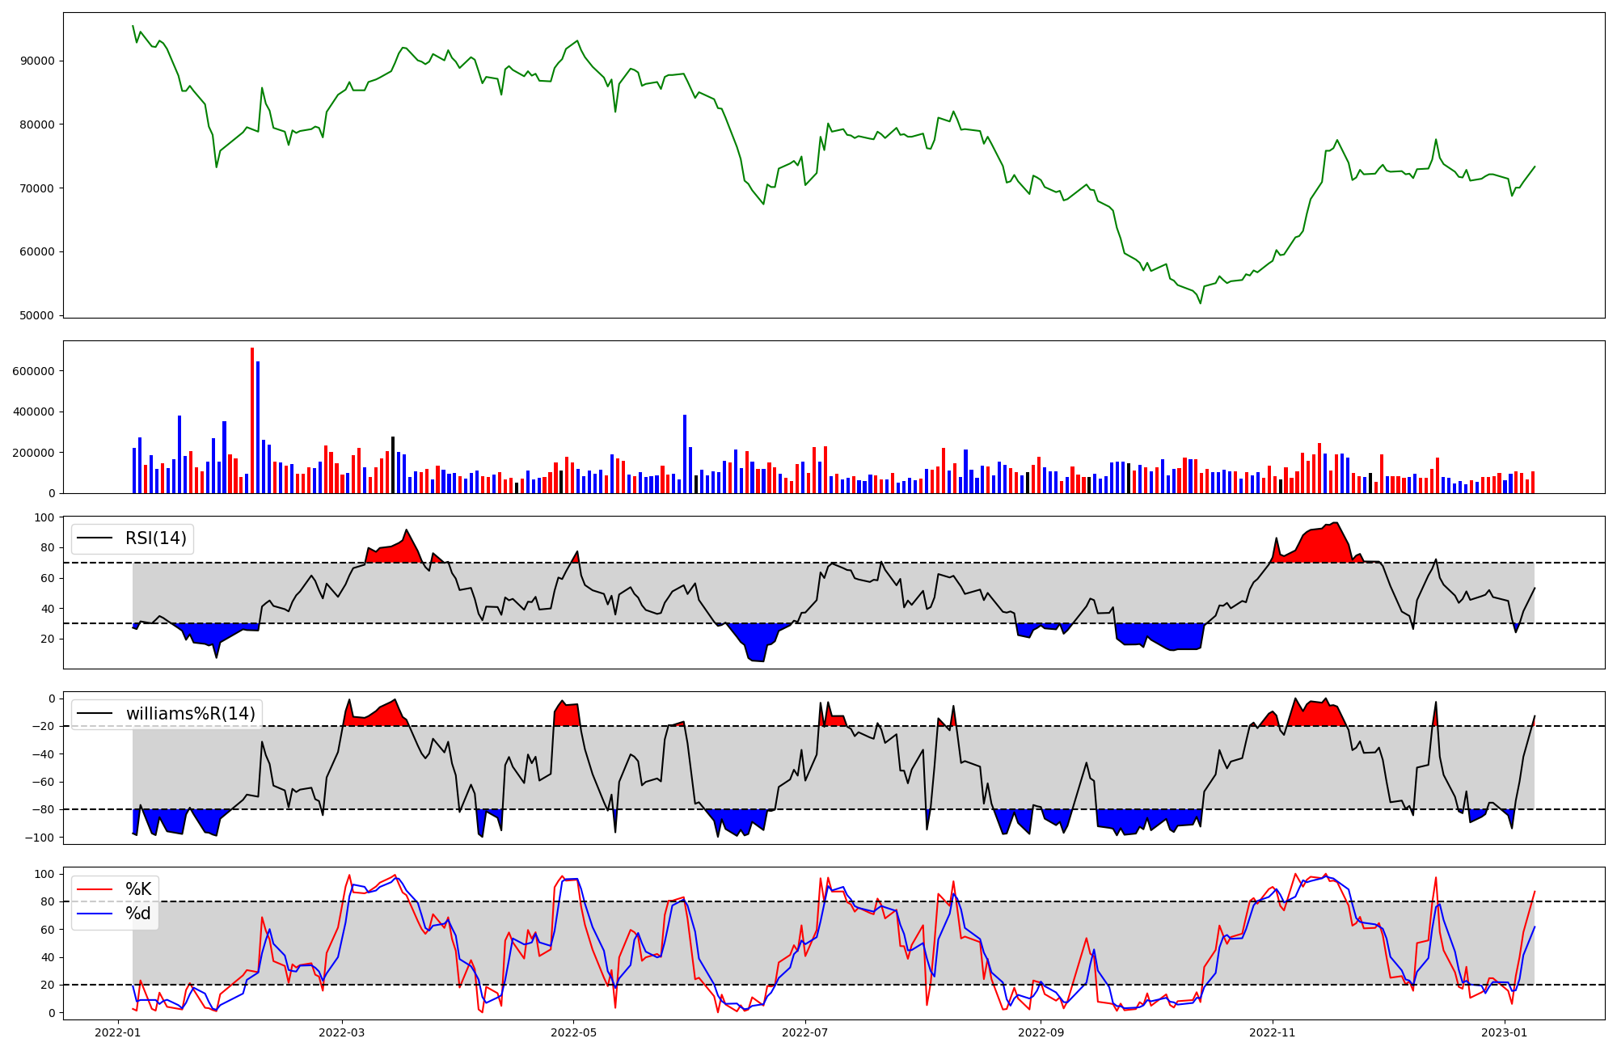
Task: Click the RSI(14) legend label
Action: click(x=155, y=538)
